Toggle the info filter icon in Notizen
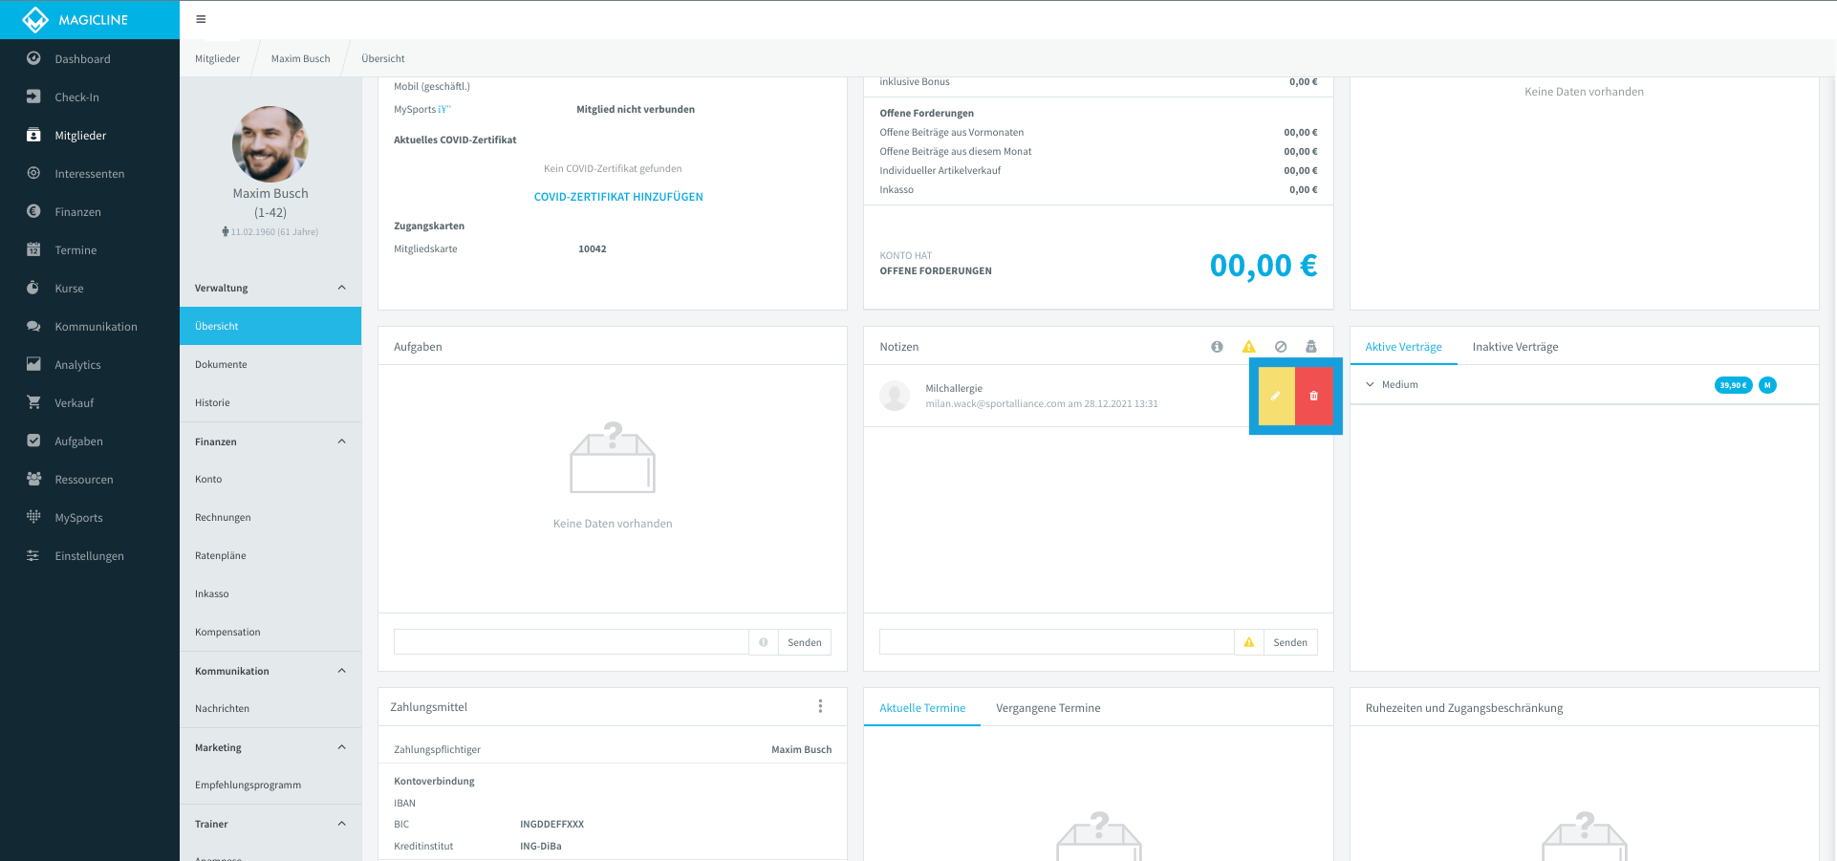 click(1217, 347)
